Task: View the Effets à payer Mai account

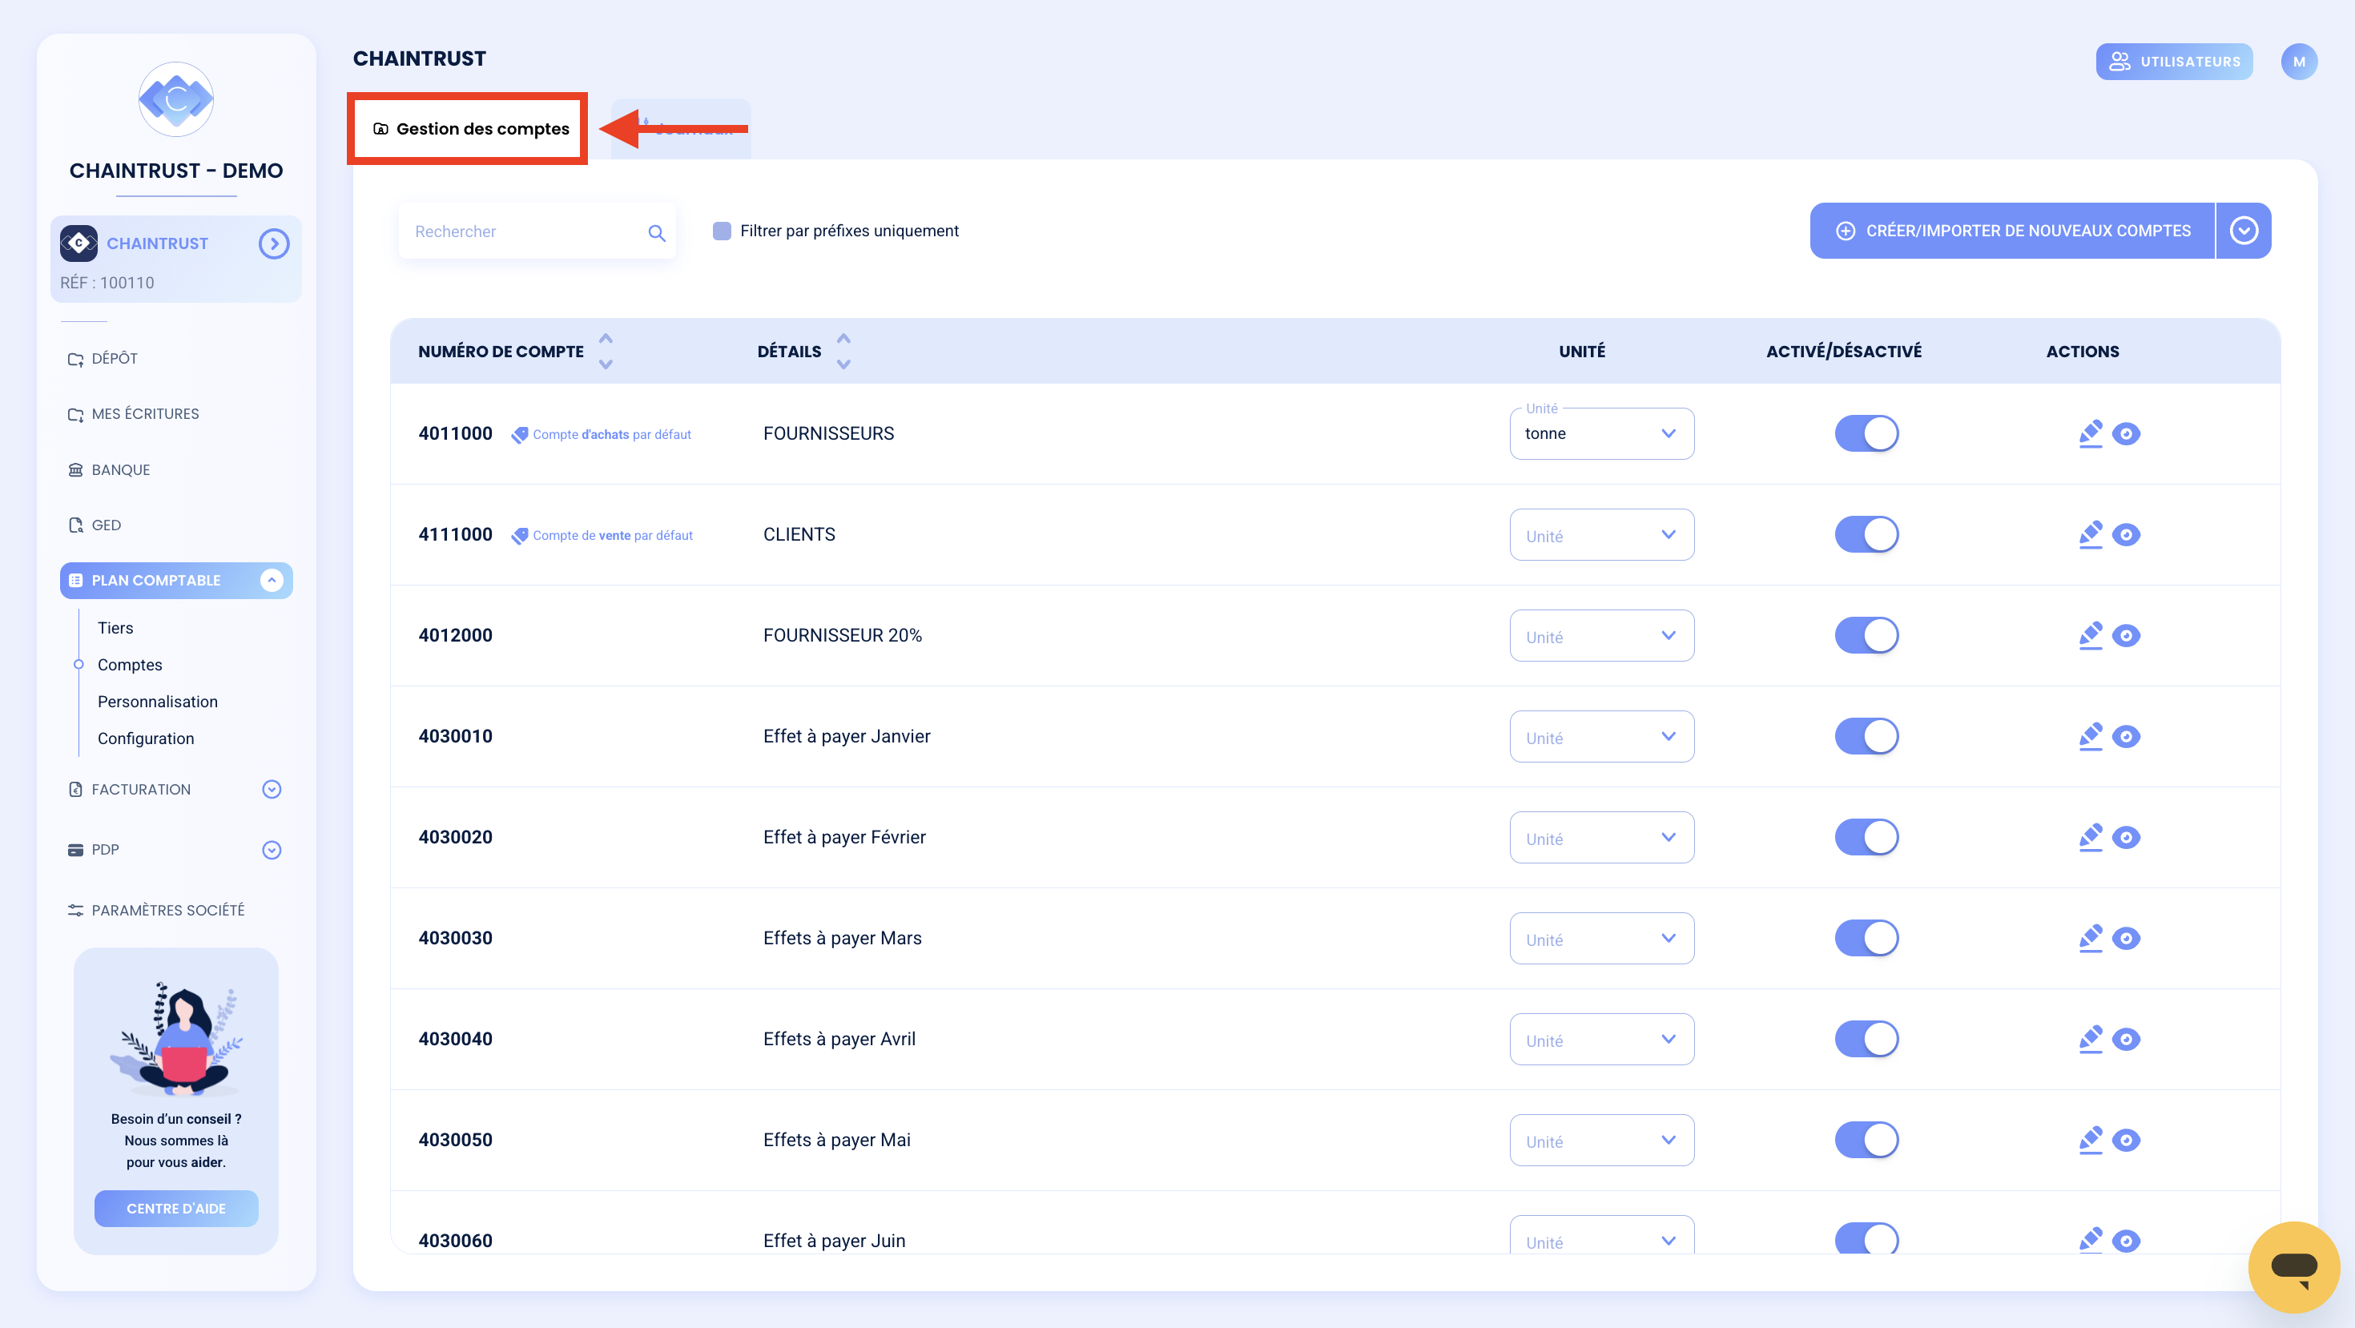Action: point(2127,1140)
